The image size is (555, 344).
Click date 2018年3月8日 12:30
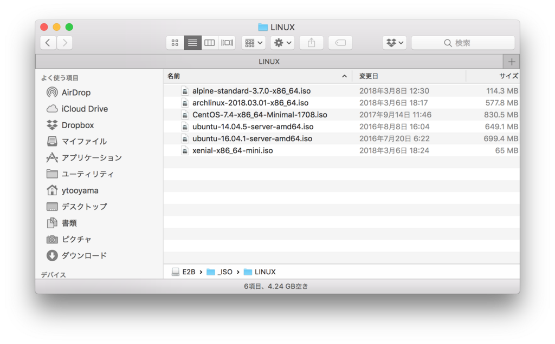point(394,91)
